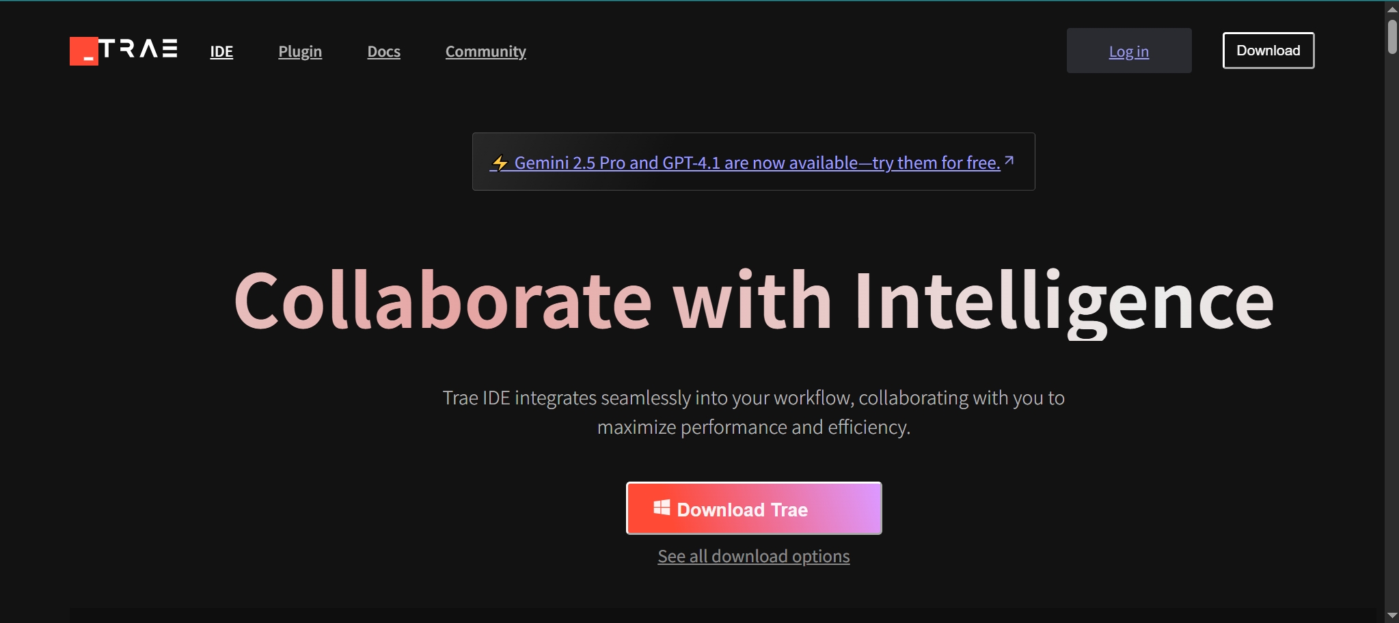Open the Gemini 2.5 Pro announcement link

757,163
